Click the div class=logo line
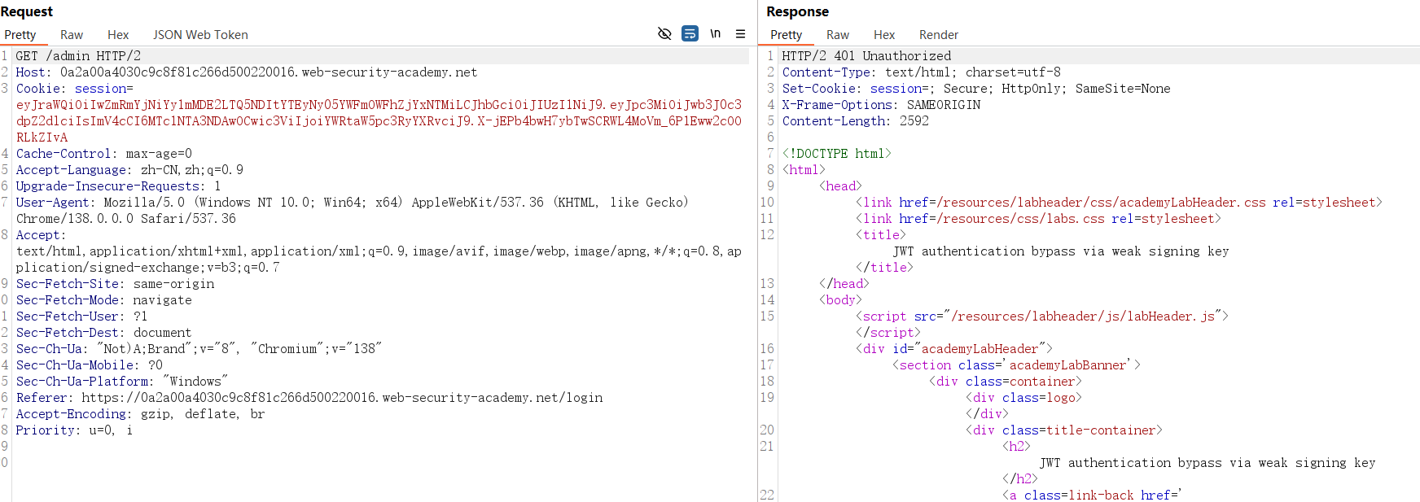The height and width of the screenshot is (502, 1420). coord(1023,398)
